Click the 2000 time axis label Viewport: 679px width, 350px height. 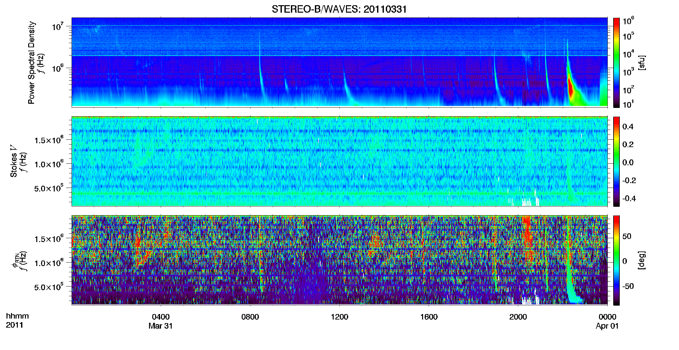(x=518, y=317)
